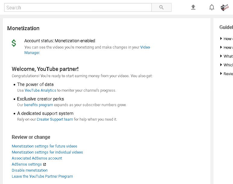Click the Disable monetization link
The image size is (233, 184).
pos(30,170)
